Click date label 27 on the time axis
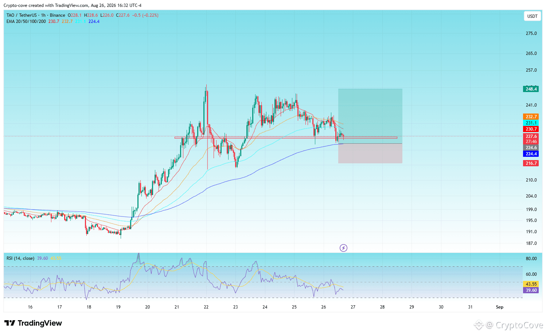Screen dimensions: 546x334 353,307
